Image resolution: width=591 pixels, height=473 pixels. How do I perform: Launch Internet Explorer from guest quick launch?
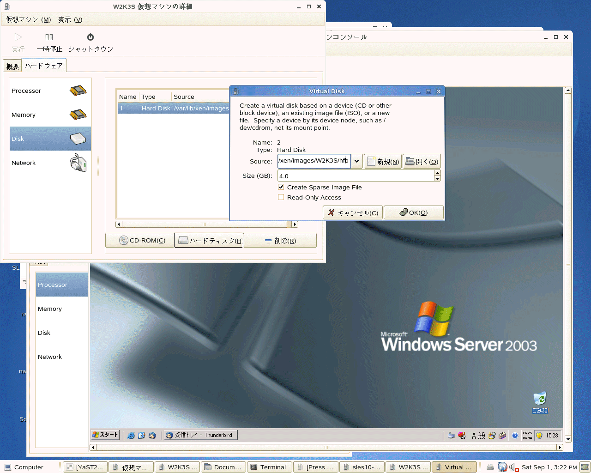(131, 435)
